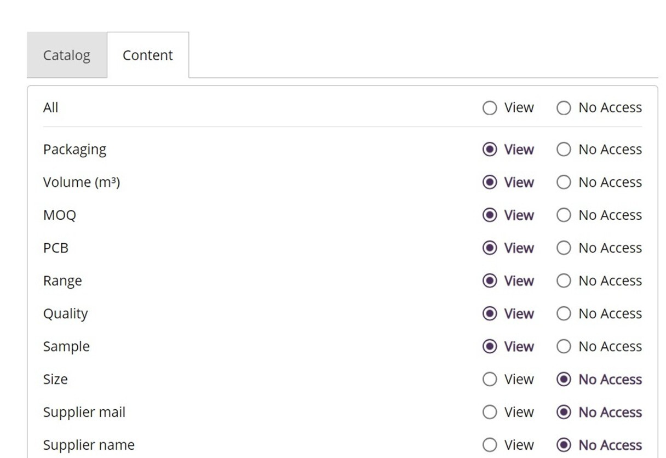Select View for Range row

490,281
